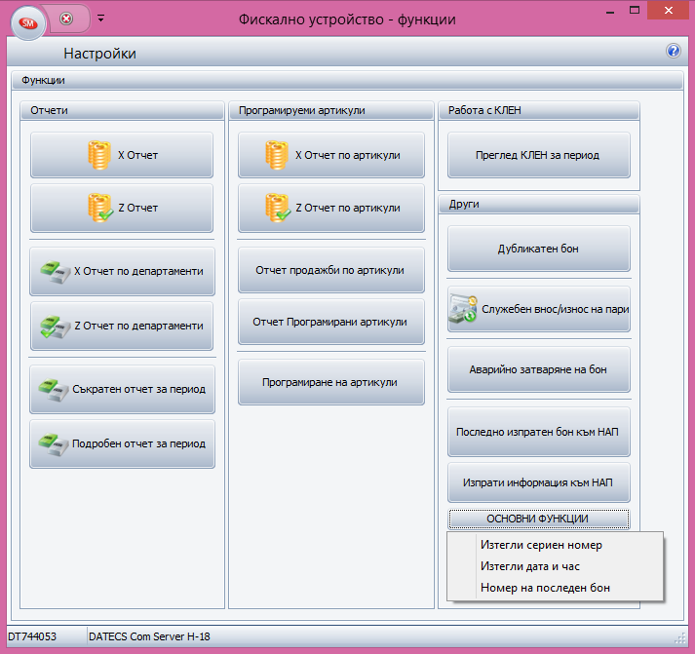This screenshot has width=695, height=654.
Task: Click the Програмируеми артикули group header
Action: coord(331,110)
